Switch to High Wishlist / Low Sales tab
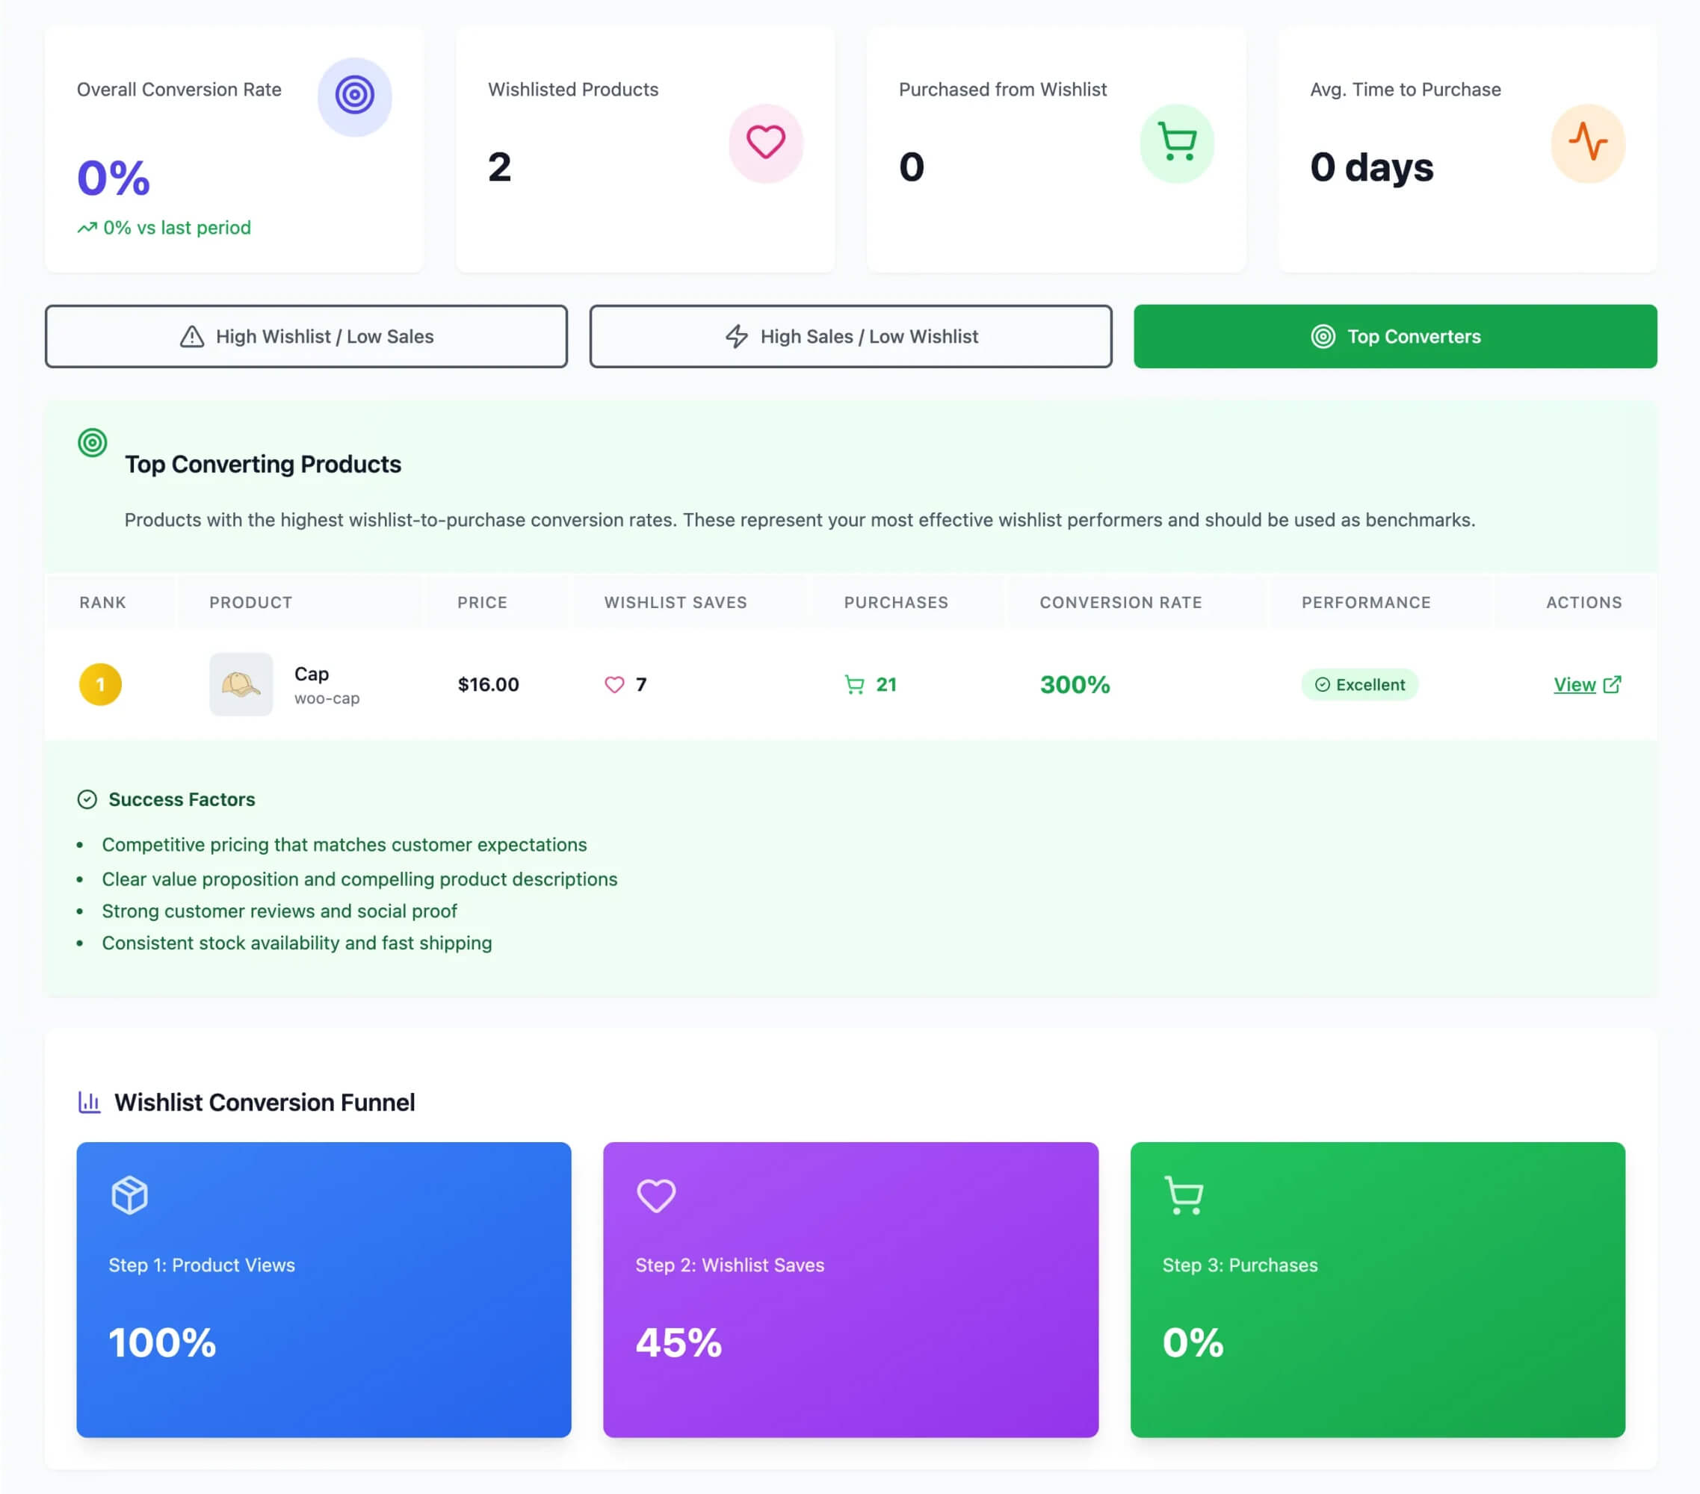 pos(306,337)
